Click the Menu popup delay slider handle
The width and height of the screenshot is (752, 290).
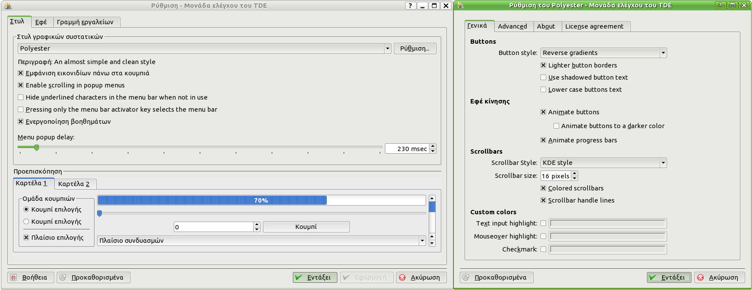pos(37,148)
